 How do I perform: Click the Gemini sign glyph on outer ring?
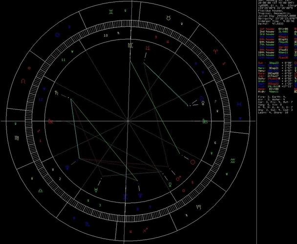coord(111,12)
